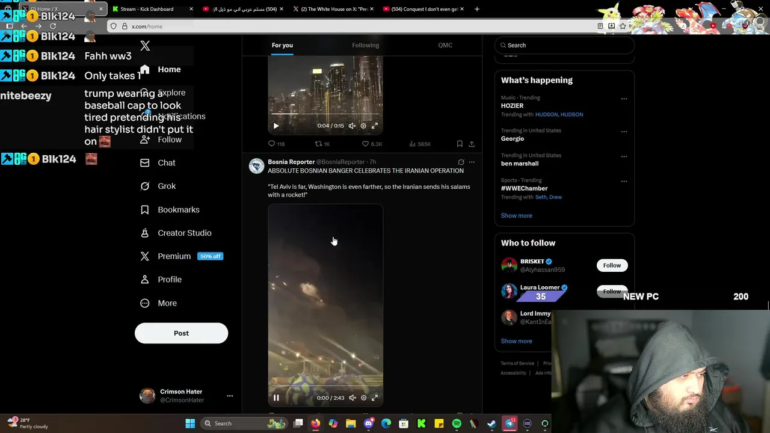The width and height of the screenshot is (770, 433).
Task: Open Crimson Hater account menu dots
Action: [230, 396]
